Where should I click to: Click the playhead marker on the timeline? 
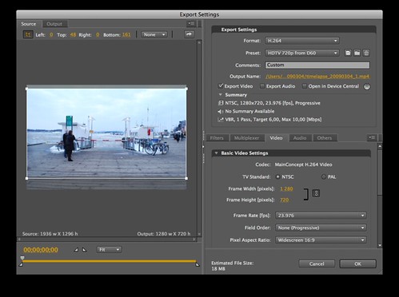pyautogui.click(x=22, y=258)
